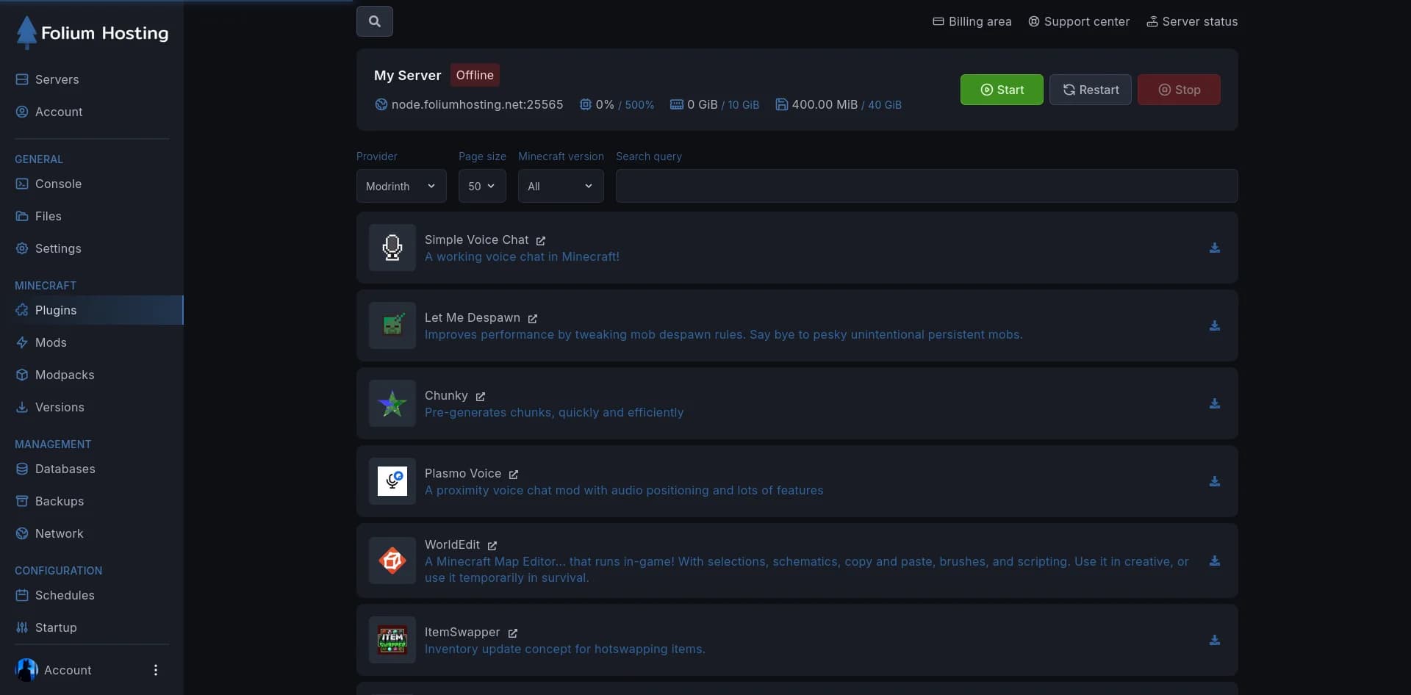This screenshot has width=1411, height=695.
Task: Click the Simple Voice Chat plugin name
Action: [x=476, y=240]
